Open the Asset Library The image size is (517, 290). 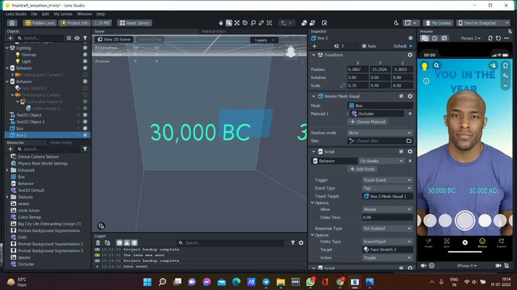point(135,23)
